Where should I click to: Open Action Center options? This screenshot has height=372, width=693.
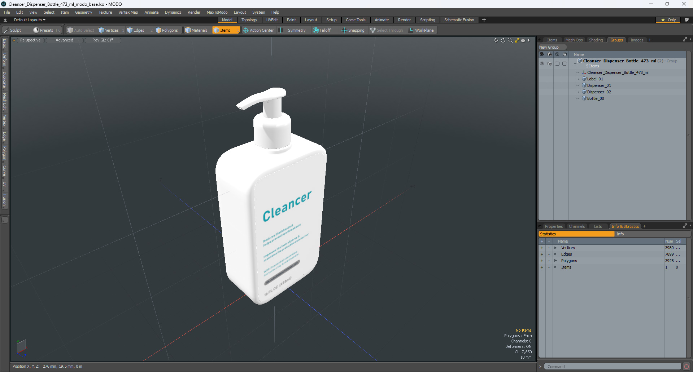click(258, 30)
